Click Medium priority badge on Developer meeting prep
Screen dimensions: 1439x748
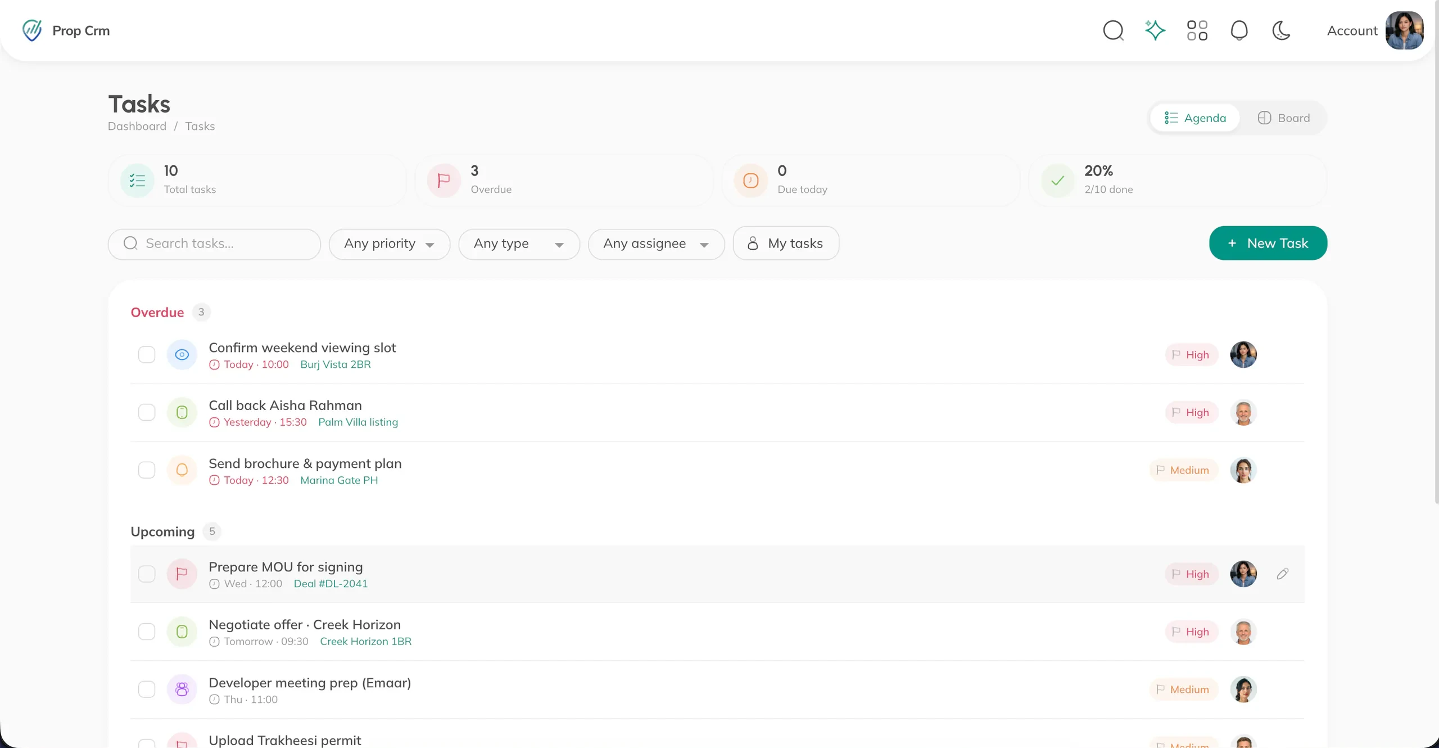coord(1184,690)
